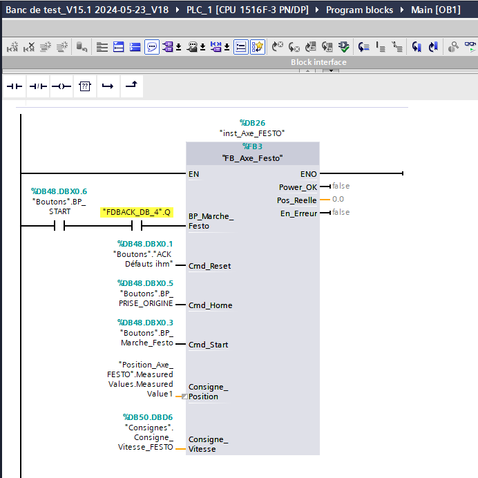Expand Block interface with down arrow

coord(331,70)
